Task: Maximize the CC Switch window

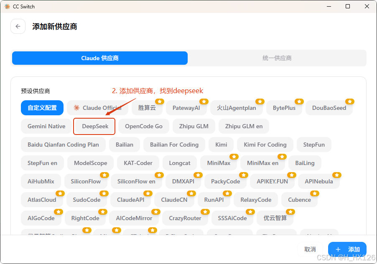Action: 348,7
